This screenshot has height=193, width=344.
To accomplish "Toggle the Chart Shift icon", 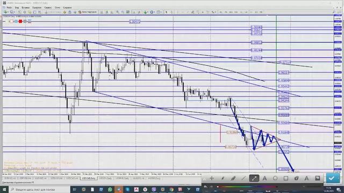I will pyautogui.click(x=139, y=12).
